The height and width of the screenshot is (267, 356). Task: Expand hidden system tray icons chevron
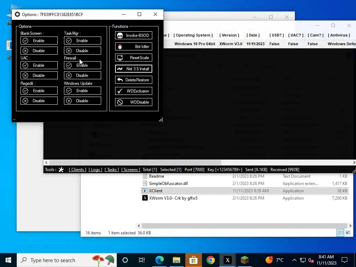click(294, 260)
